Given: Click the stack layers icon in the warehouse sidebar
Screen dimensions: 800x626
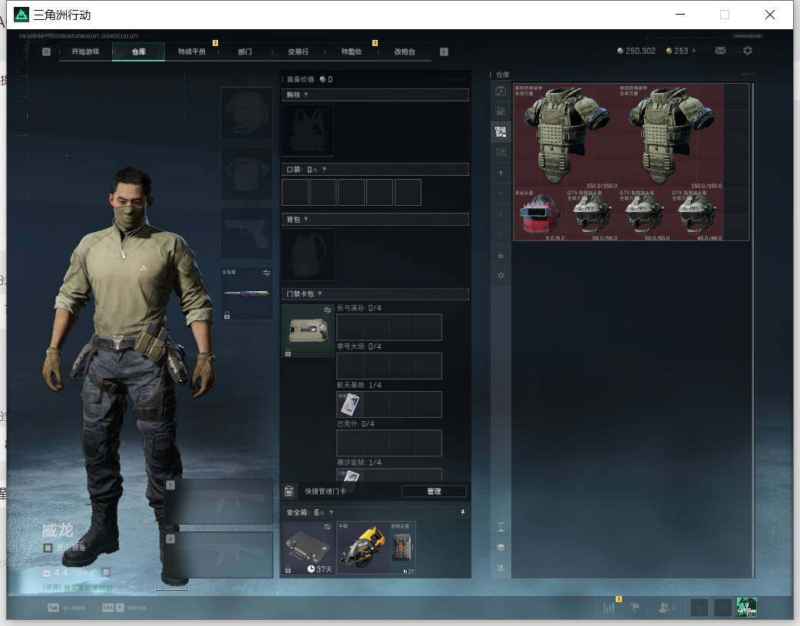Looking at the screenshot, I should [501, 548].
